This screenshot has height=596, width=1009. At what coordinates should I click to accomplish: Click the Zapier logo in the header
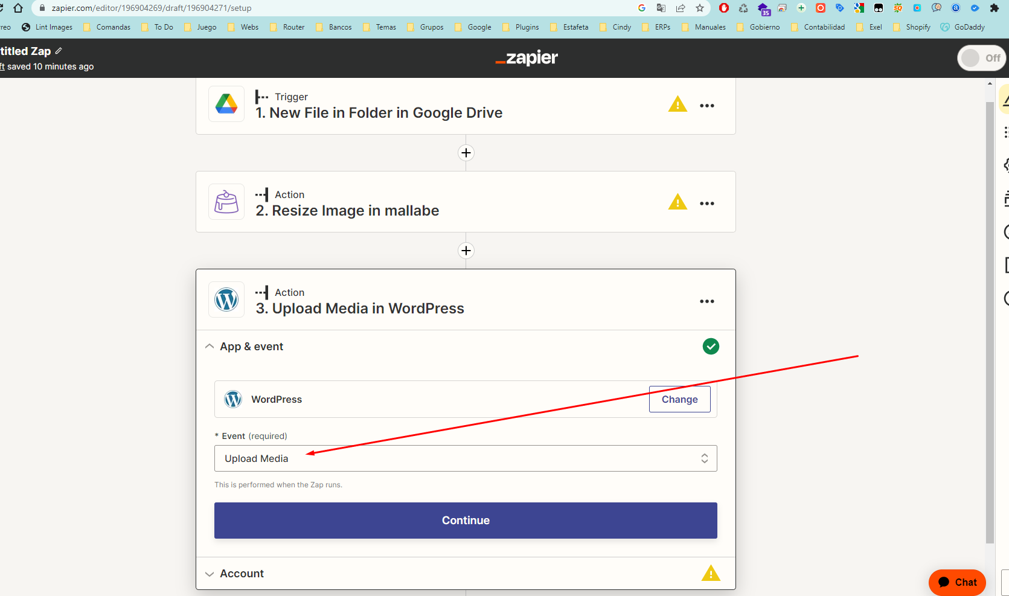tap(527, 58)
